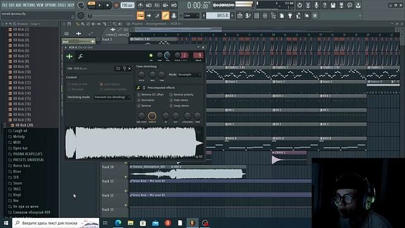The width and height of the screenshot is (405, 228).
Task: Click the sampler waveform icon in VOX 6
Action: point(69,56)
